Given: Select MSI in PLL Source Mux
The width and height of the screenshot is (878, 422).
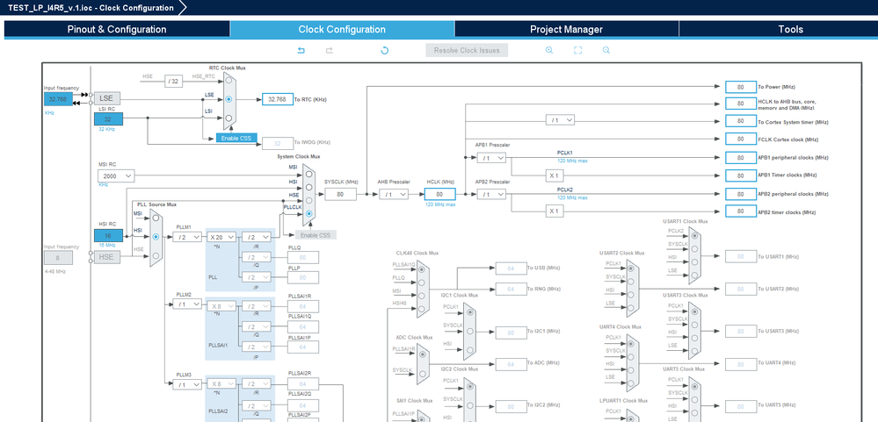Looking at the screenshot, I should (x=156, y=218).
